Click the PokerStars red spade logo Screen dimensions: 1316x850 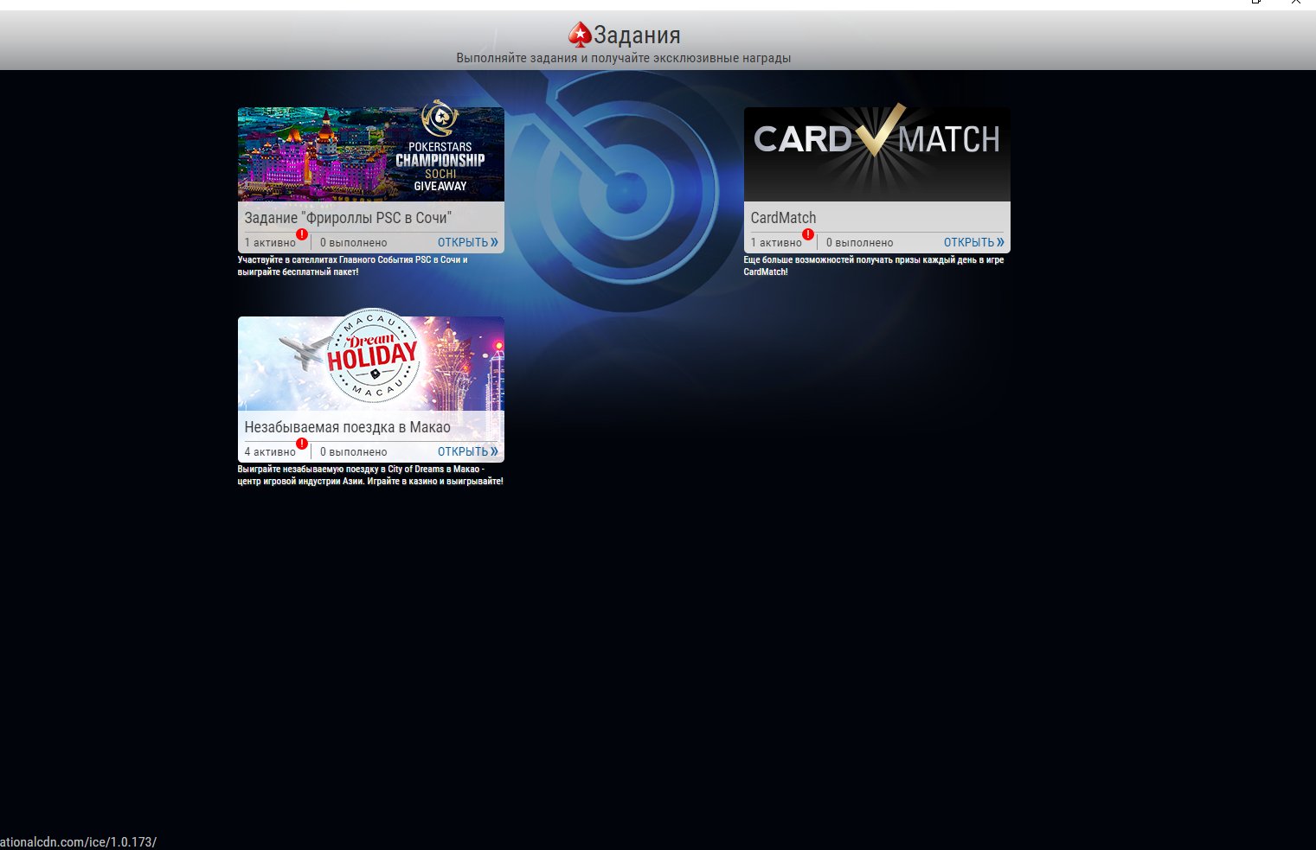pos(579,34)
